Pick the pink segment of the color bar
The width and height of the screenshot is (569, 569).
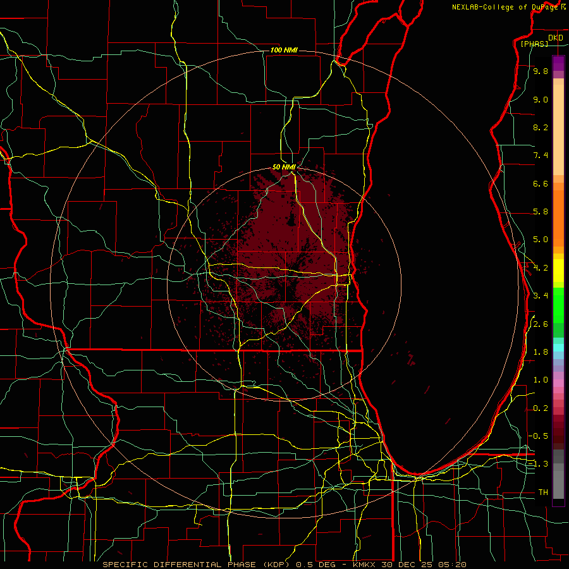click(558, 383)
